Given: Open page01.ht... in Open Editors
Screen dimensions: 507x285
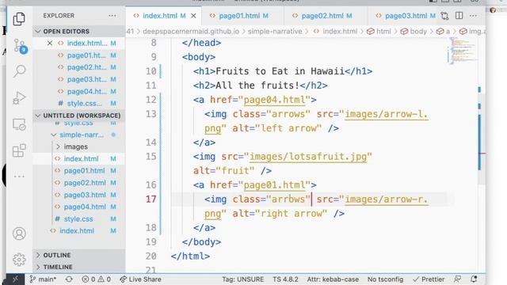Looking at the screenshot, I should [86, 55].
